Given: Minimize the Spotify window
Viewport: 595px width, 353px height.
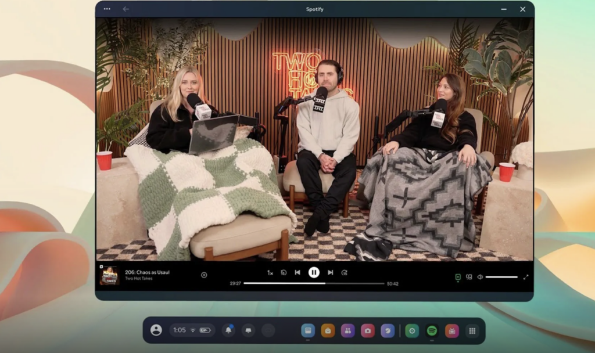Looking at the screenshot, I should coord(504,9).
